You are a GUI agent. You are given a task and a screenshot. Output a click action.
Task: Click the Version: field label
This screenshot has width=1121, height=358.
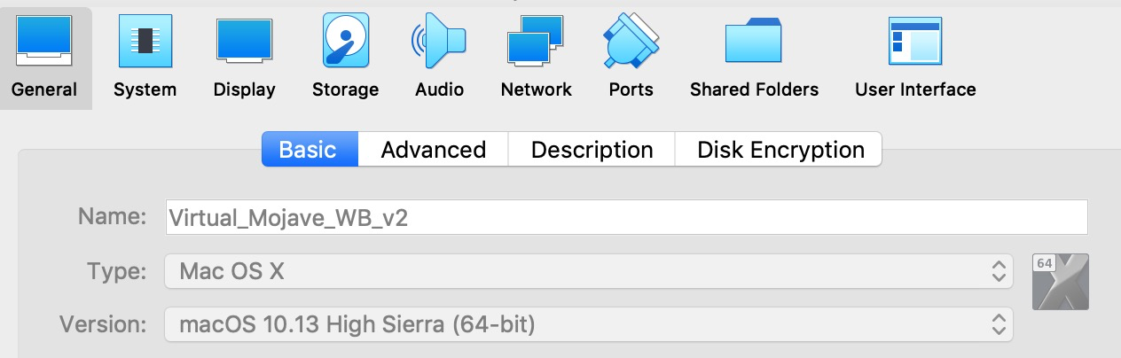(x=104, y=324)
